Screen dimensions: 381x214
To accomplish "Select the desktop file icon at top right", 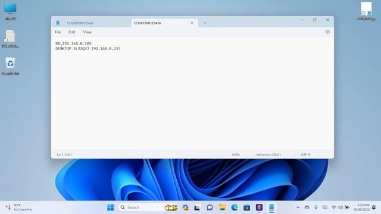I will (366, 11).
